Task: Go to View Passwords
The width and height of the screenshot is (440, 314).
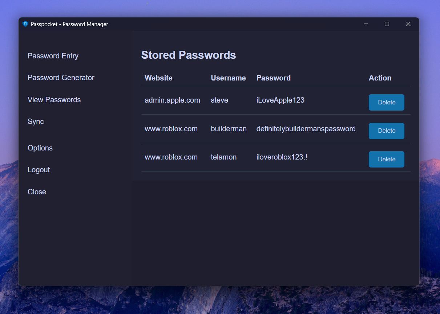Action: [x=54, y=100]
